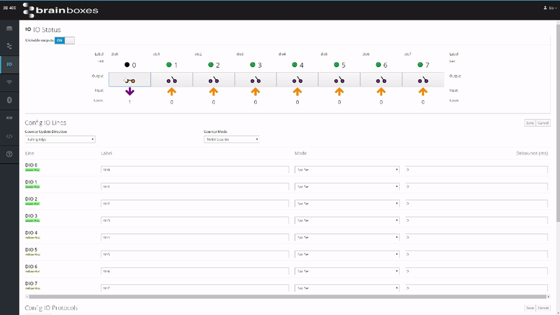Image resolution: width=560 pixels, height=315 pixels.
Task: Open the user account menu at top right
Action: (549, 8)
